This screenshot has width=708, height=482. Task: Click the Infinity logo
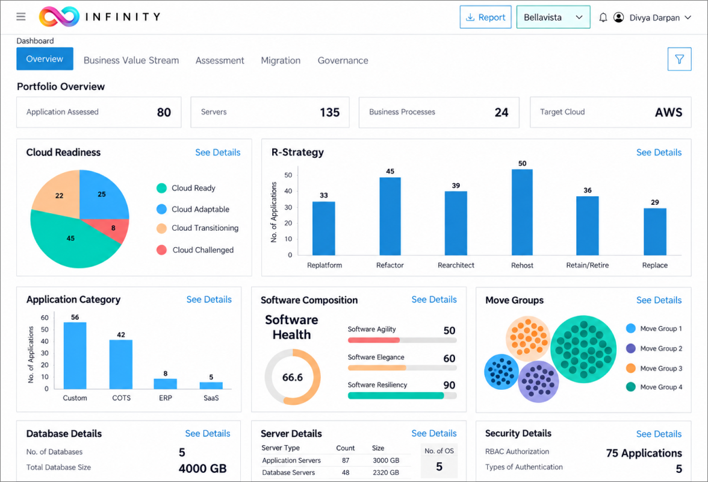tap(99, 17)
